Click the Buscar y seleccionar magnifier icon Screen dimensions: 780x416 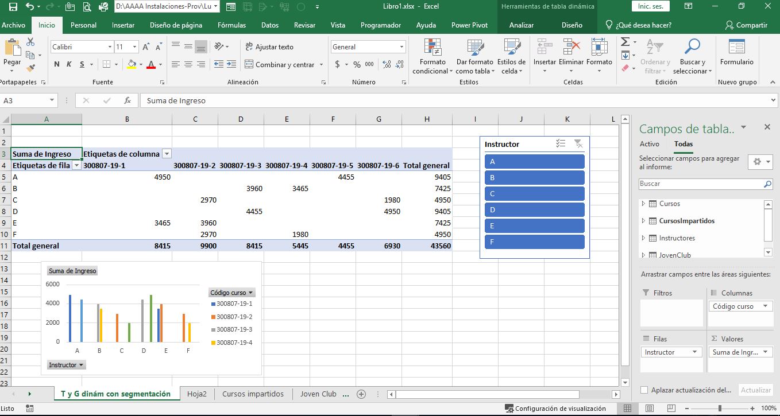pos(692,48)
